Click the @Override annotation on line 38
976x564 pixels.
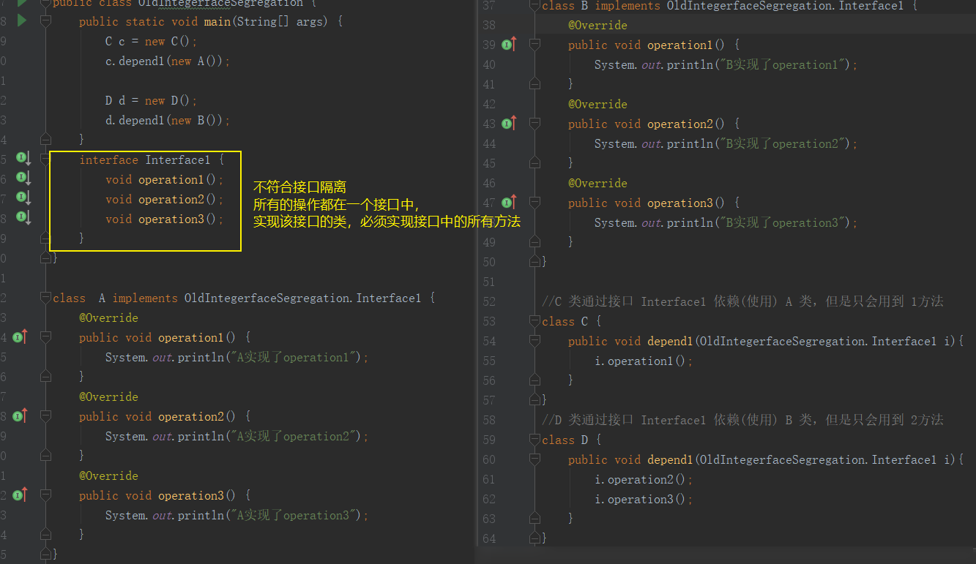597,25
